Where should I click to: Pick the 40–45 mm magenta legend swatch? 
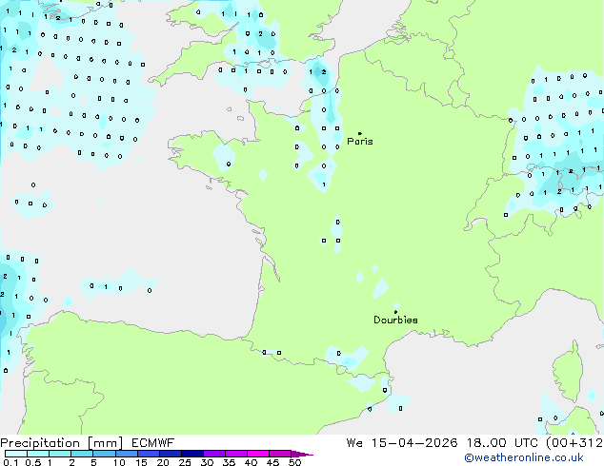(x=258, y=454)
